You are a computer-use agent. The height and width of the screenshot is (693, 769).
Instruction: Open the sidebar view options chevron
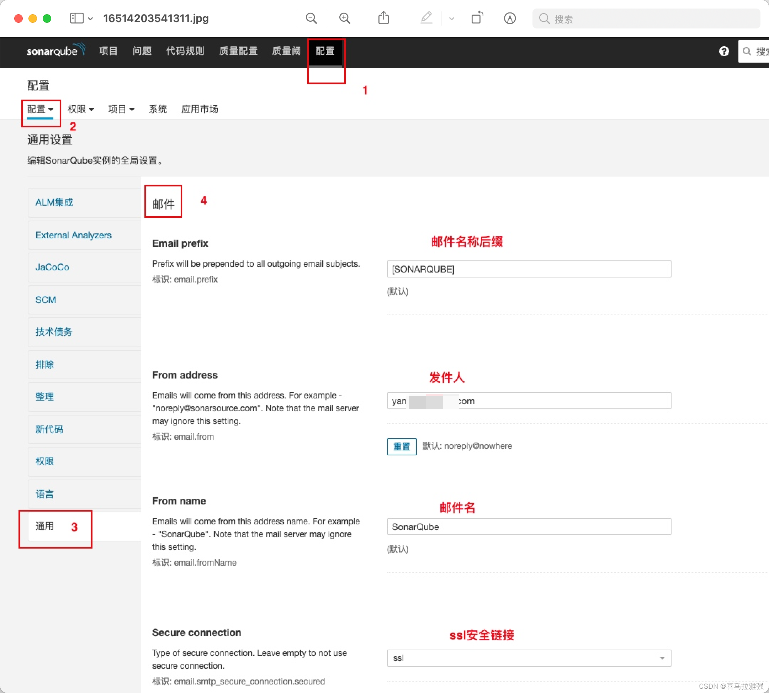[x=91, y=18]
